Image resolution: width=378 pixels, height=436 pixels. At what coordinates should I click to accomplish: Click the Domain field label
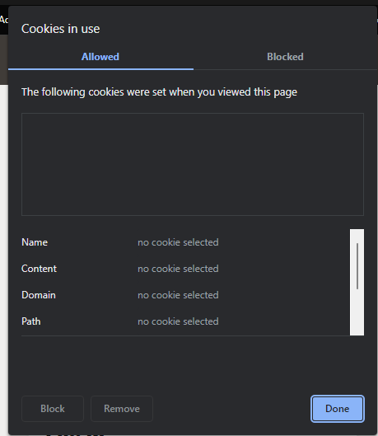pos(39,295)
